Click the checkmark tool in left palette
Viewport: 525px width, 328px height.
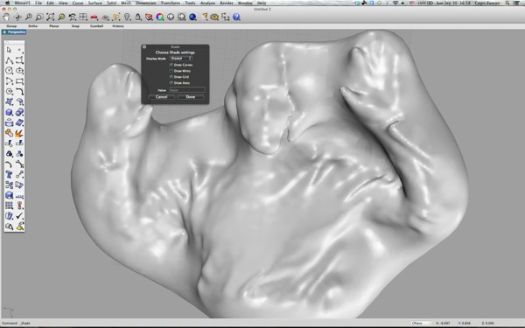point(20,216)
